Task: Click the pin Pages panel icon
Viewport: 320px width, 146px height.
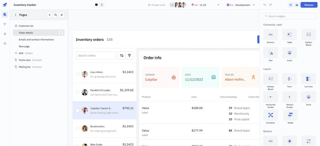Action: (62, 15)
